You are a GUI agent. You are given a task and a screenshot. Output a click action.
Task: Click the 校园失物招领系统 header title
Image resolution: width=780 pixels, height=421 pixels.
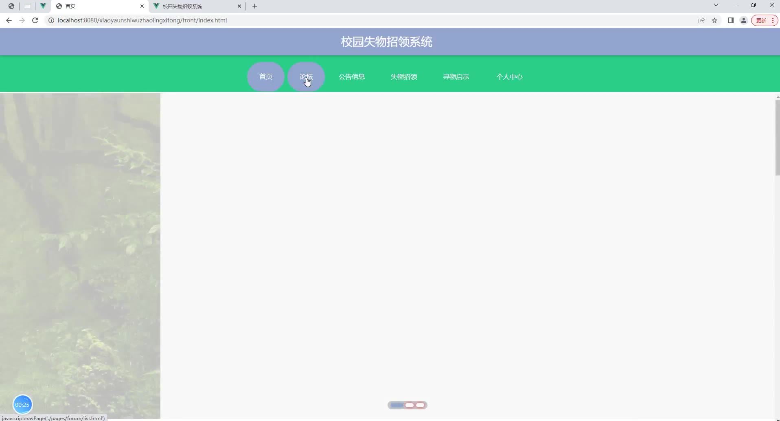pos(386,42)
